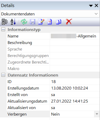The image size is (100, 120).
Task: Click the Verbergen value Nein
Action: coord(55,114)
